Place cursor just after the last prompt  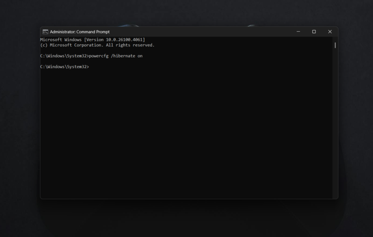[x=90, y=67]
